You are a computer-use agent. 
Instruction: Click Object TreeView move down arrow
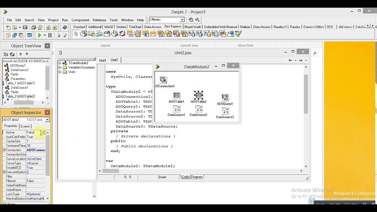(x=27, y=54)
